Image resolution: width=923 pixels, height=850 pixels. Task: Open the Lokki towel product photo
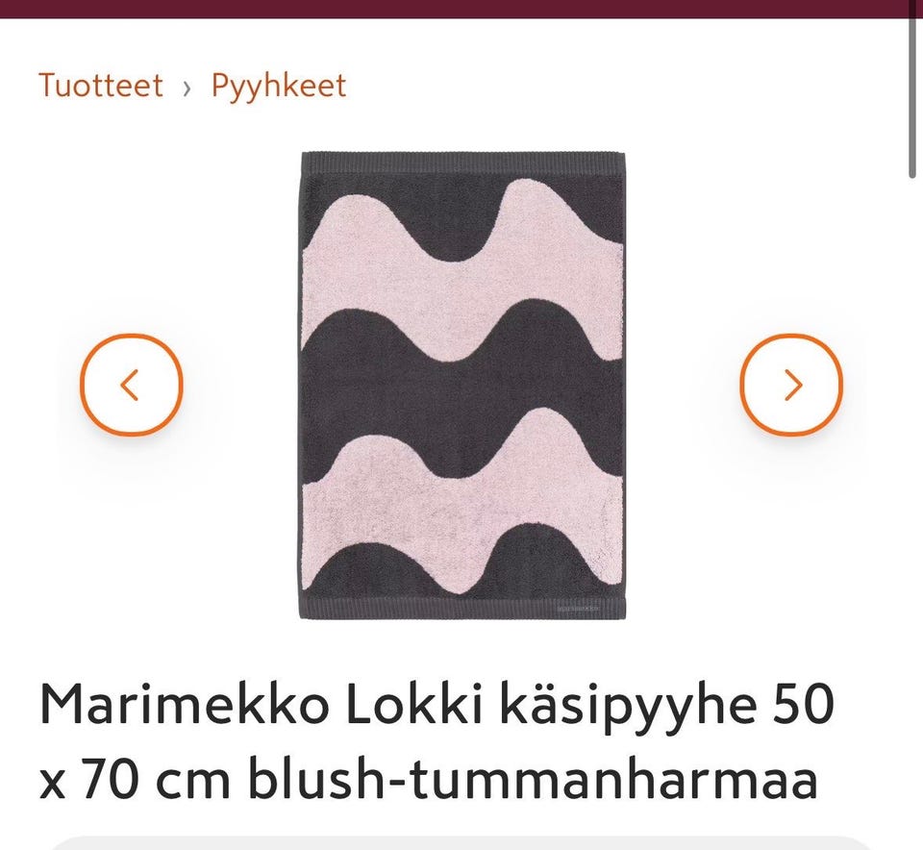pos(462,386)
